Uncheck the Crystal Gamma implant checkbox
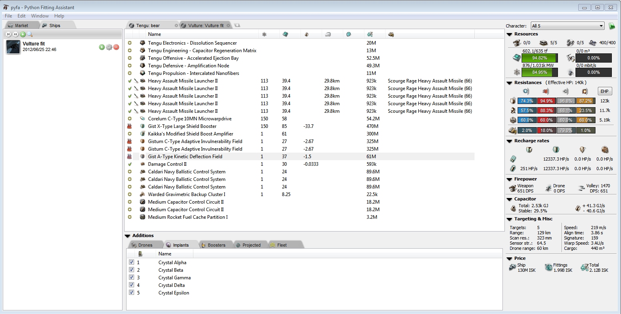 click(131, 277)
